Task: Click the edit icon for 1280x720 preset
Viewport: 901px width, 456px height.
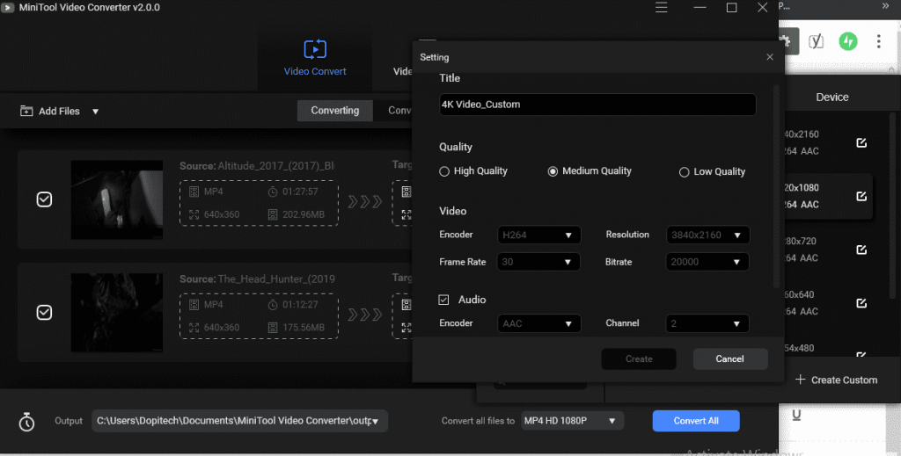Action: point(861,250)
